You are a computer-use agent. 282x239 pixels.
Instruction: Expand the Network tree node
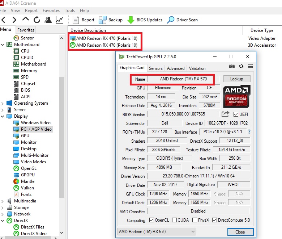point(2,214)
